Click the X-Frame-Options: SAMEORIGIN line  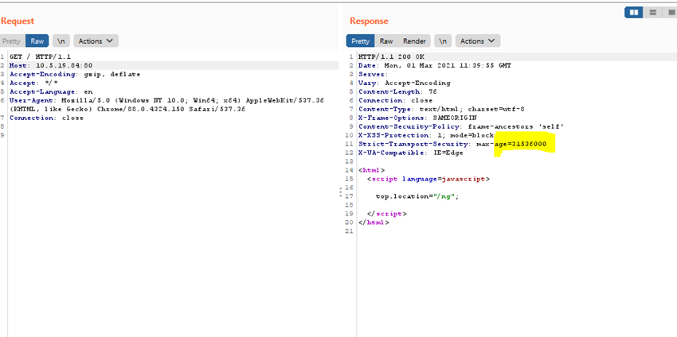click(417, 118)
